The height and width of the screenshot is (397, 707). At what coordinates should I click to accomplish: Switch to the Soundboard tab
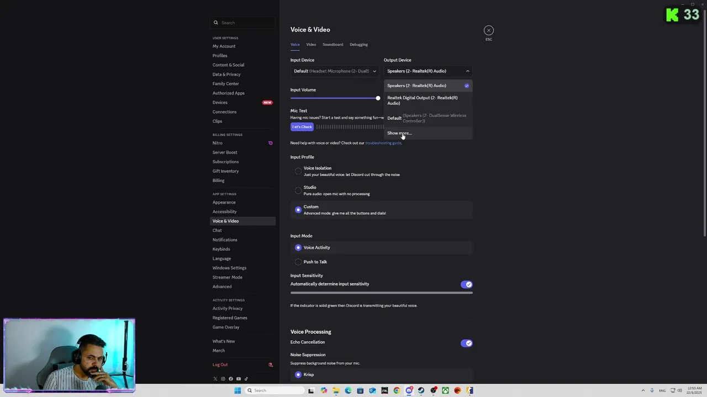coord(333,45)
